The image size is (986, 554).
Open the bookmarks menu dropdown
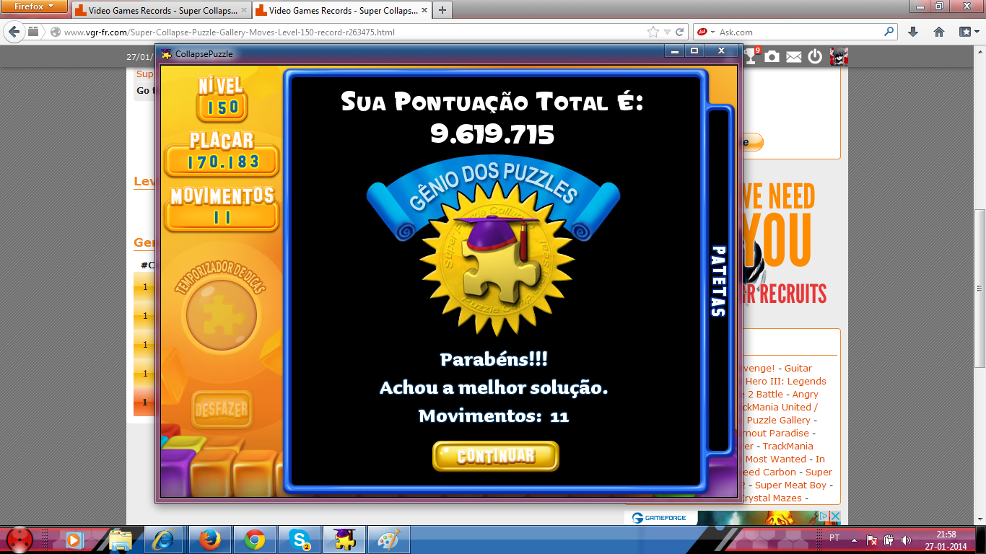click(x=968, y=32)
